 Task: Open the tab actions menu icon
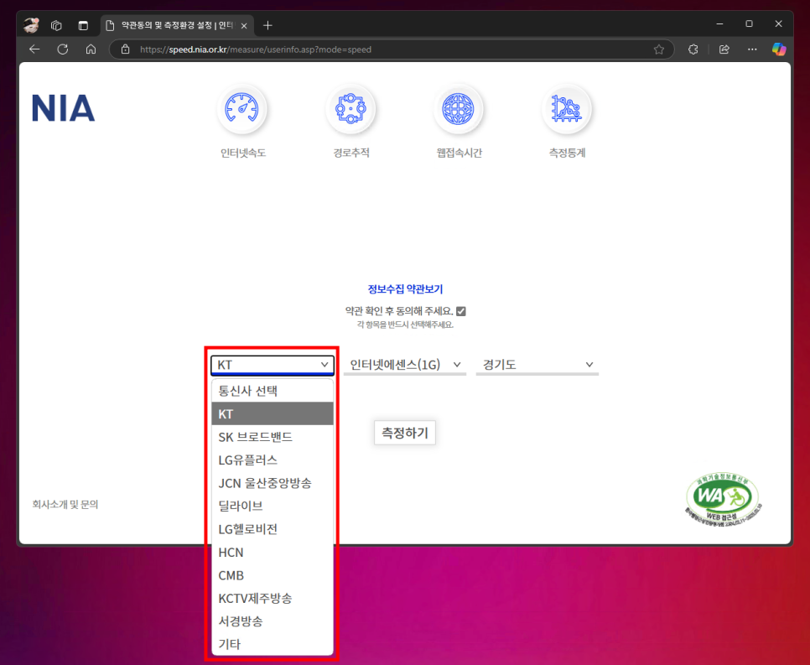click(83, 25)
